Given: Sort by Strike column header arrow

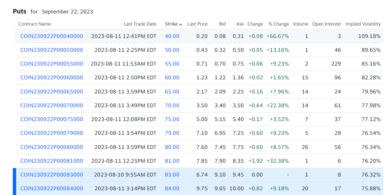Looking at the screenshot, I should pos(181,24).
